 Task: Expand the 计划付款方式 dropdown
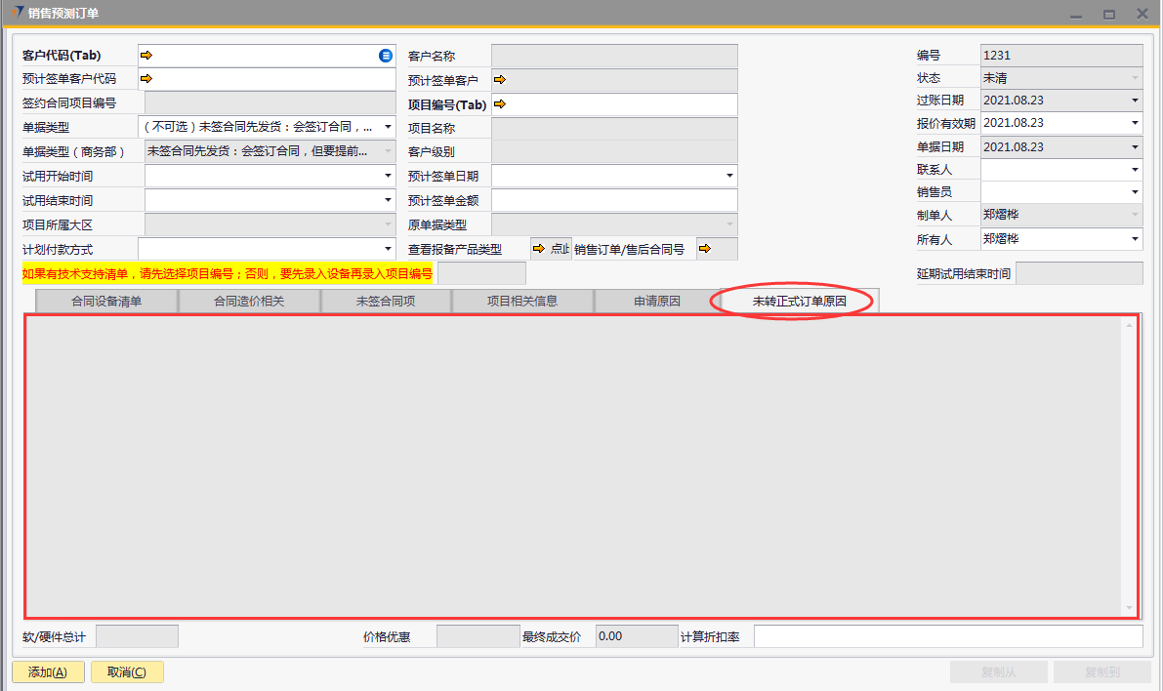click(x=388, y=249)
